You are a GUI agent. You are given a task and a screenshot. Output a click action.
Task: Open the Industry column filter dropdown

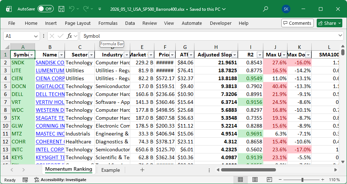(x=127, y=55)
